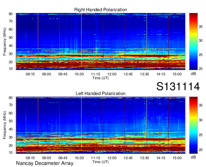
Task: Click 10 MHz tick on Right Handed frequency axis
Action: tap(11, 69)
